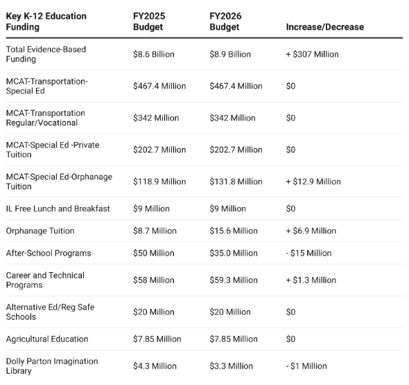The image size is (409, 385).
Task: Select MCAT-Transportation-Special Ed row label
Action: click(47, 86)
